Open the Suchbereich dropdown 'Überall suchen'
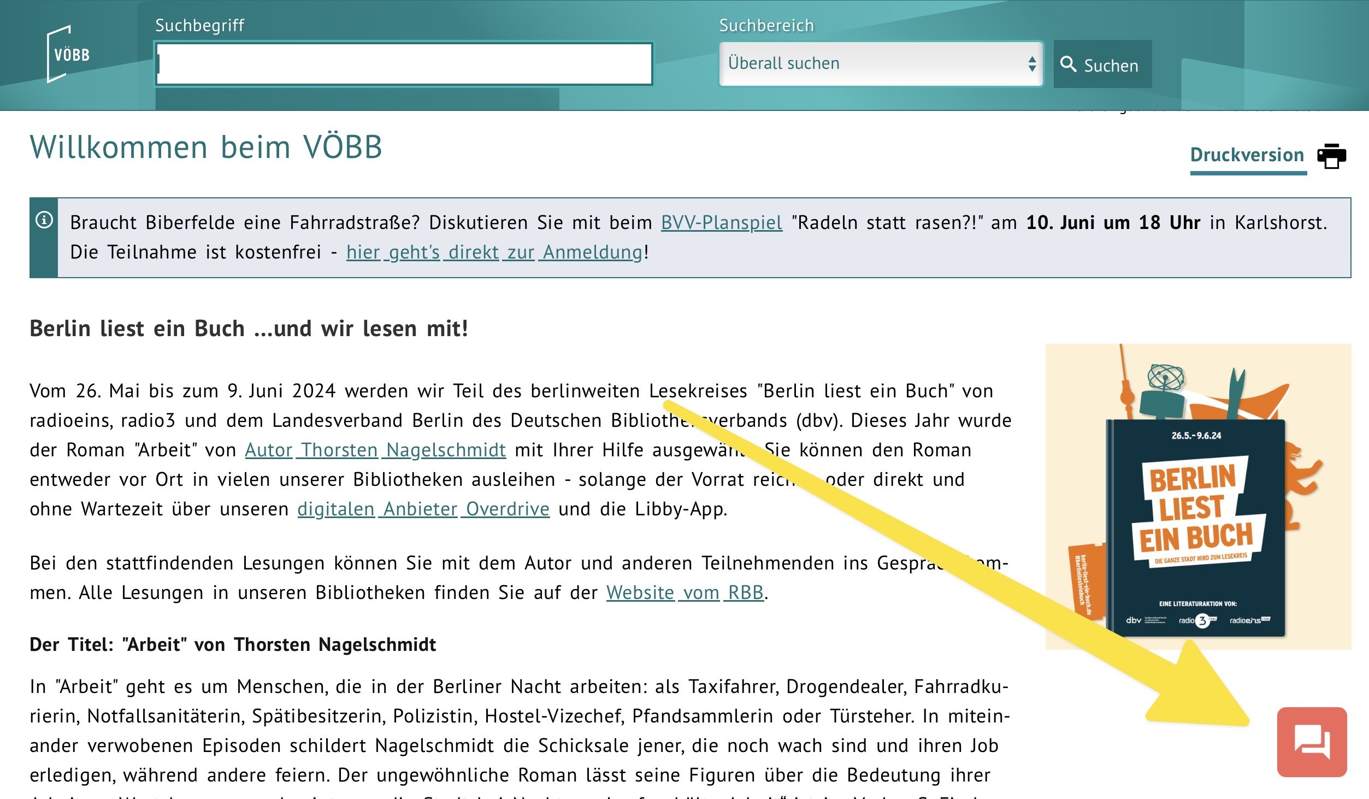This screenshot has width=1369, height=799. click(881, 64)
